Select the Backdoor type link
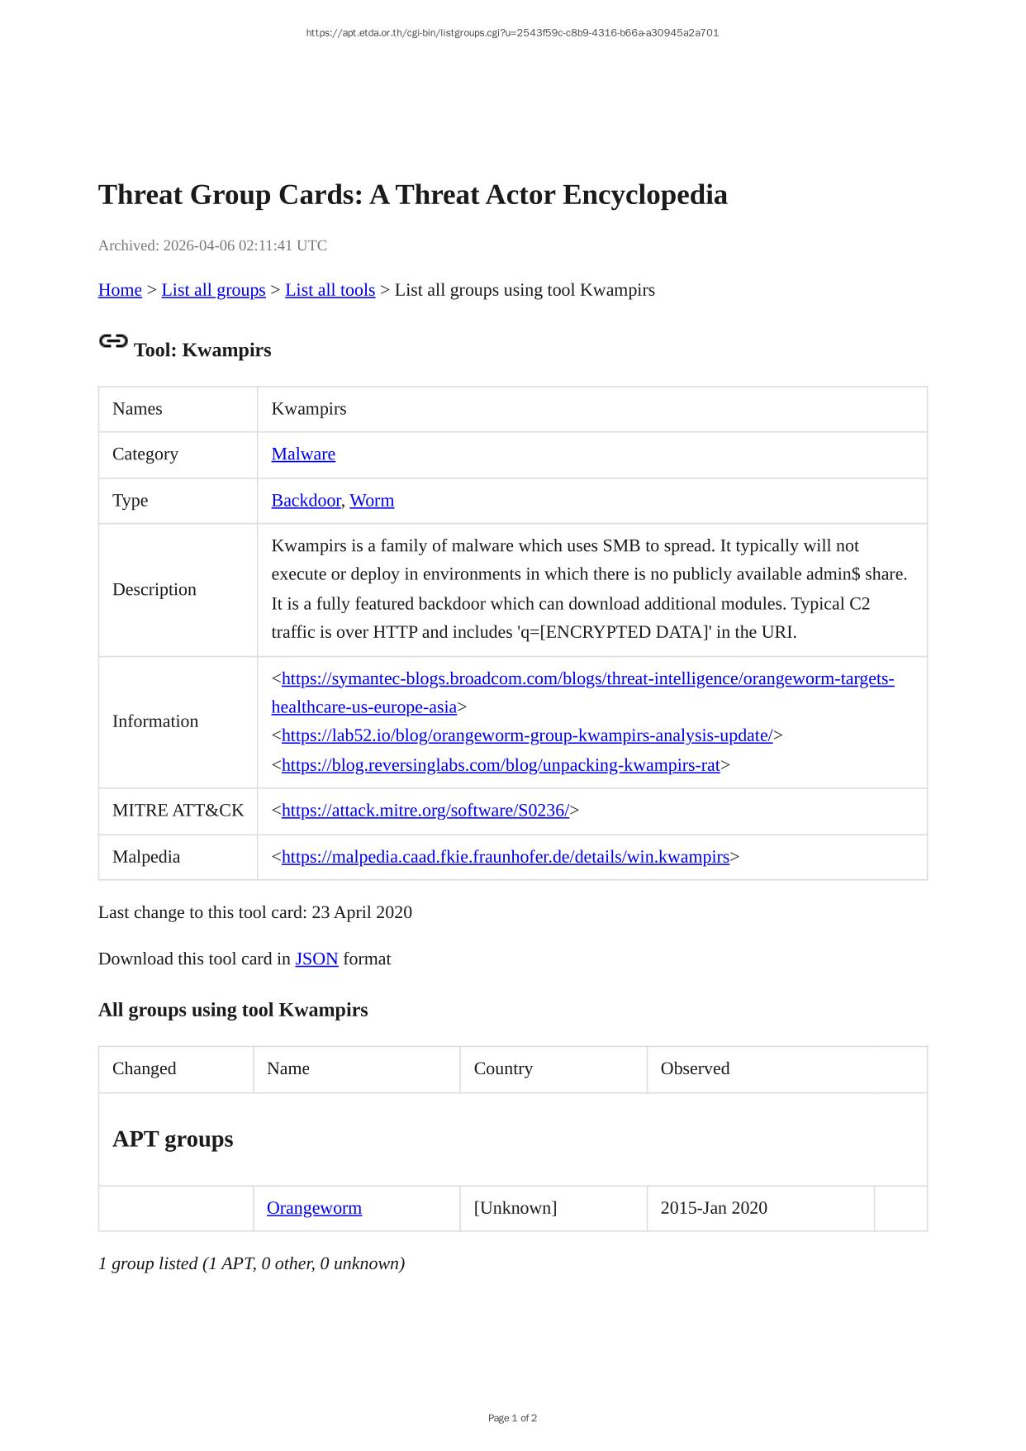Screen dimensions: 1026x1451 click(306, 501)
